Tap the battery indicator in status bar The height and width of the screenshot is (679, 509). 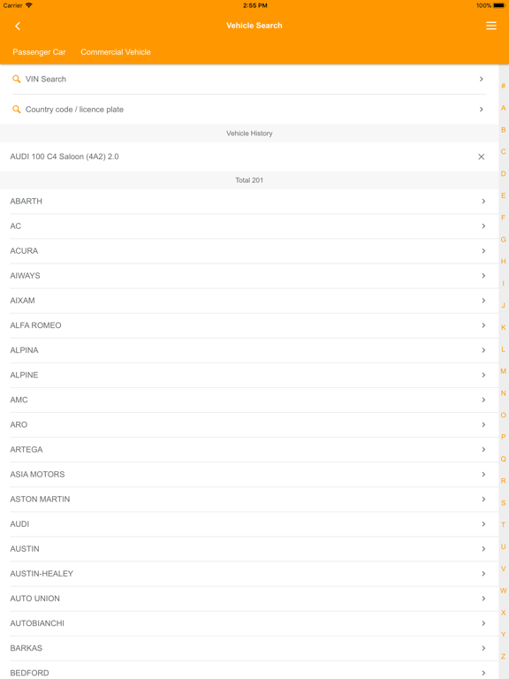coord(499,5)
